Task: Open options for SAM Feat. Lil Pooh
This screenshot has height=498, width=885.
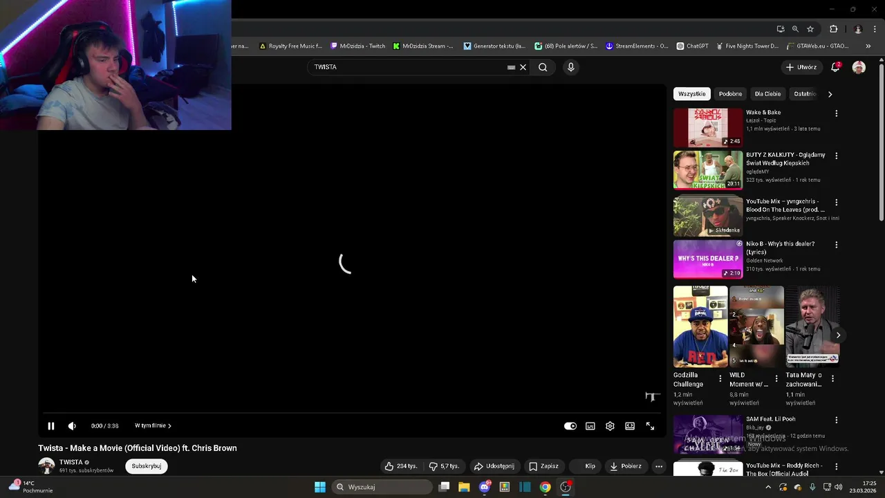Action: 836,420
